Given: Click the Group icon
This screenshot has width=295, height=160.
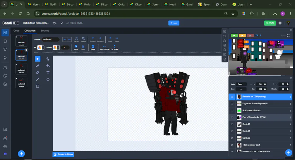Looking at the screenshot, I should coord(76,39).
